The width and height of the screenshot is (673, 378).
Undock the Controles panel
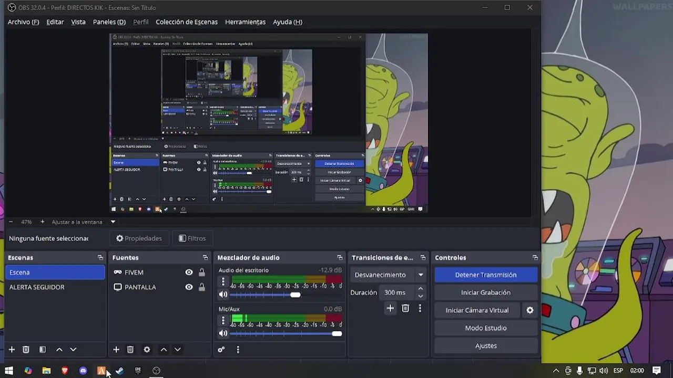point(535,258)
